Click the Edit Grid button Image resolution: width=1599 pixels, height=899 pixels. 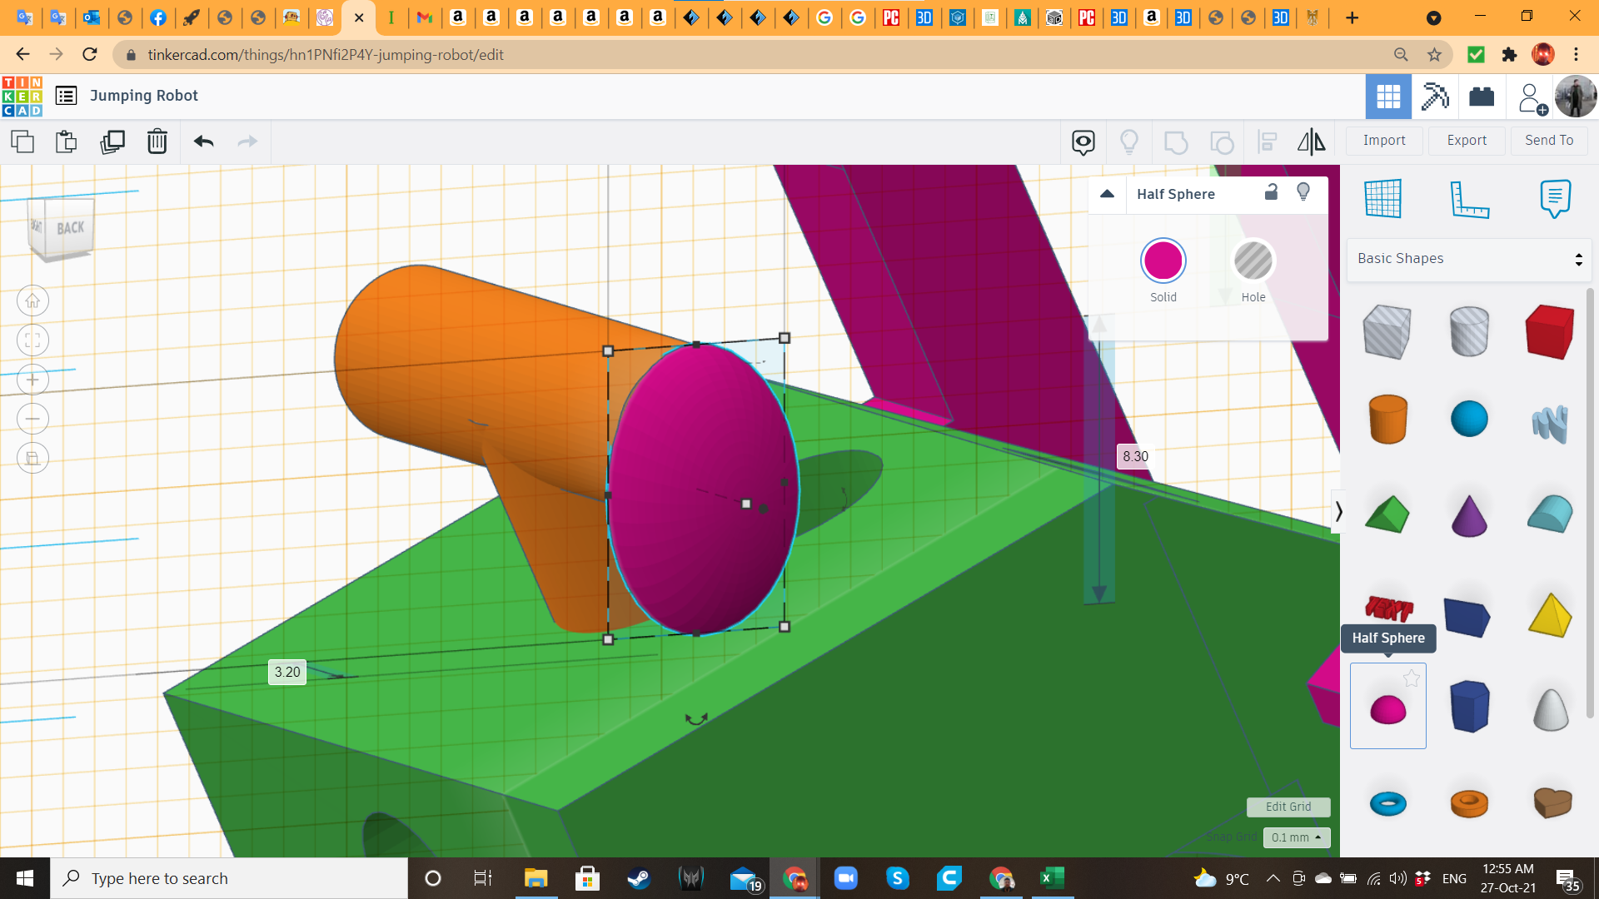(x=1288, y=807)
